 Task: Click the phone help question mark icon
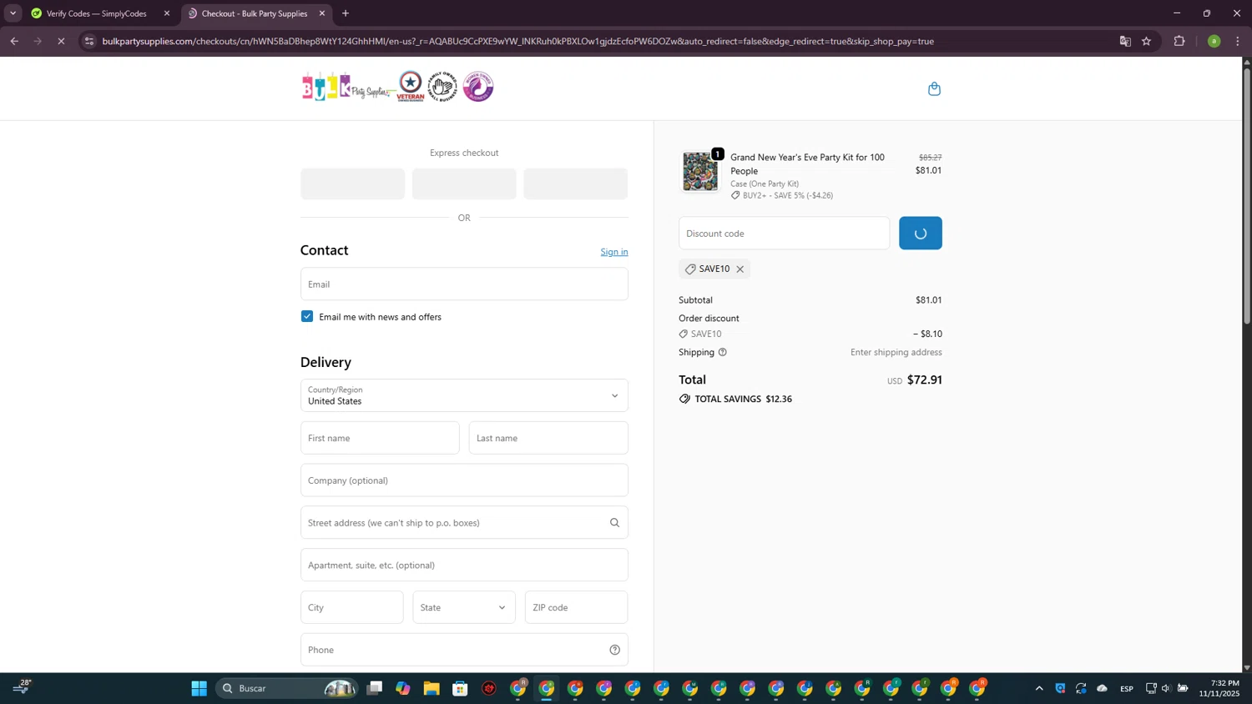tap(614, 650)
